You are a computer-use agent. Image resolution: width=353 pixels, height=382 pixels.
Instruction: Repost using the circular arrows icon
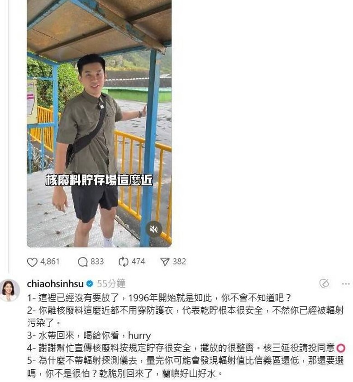coord(124,262)
